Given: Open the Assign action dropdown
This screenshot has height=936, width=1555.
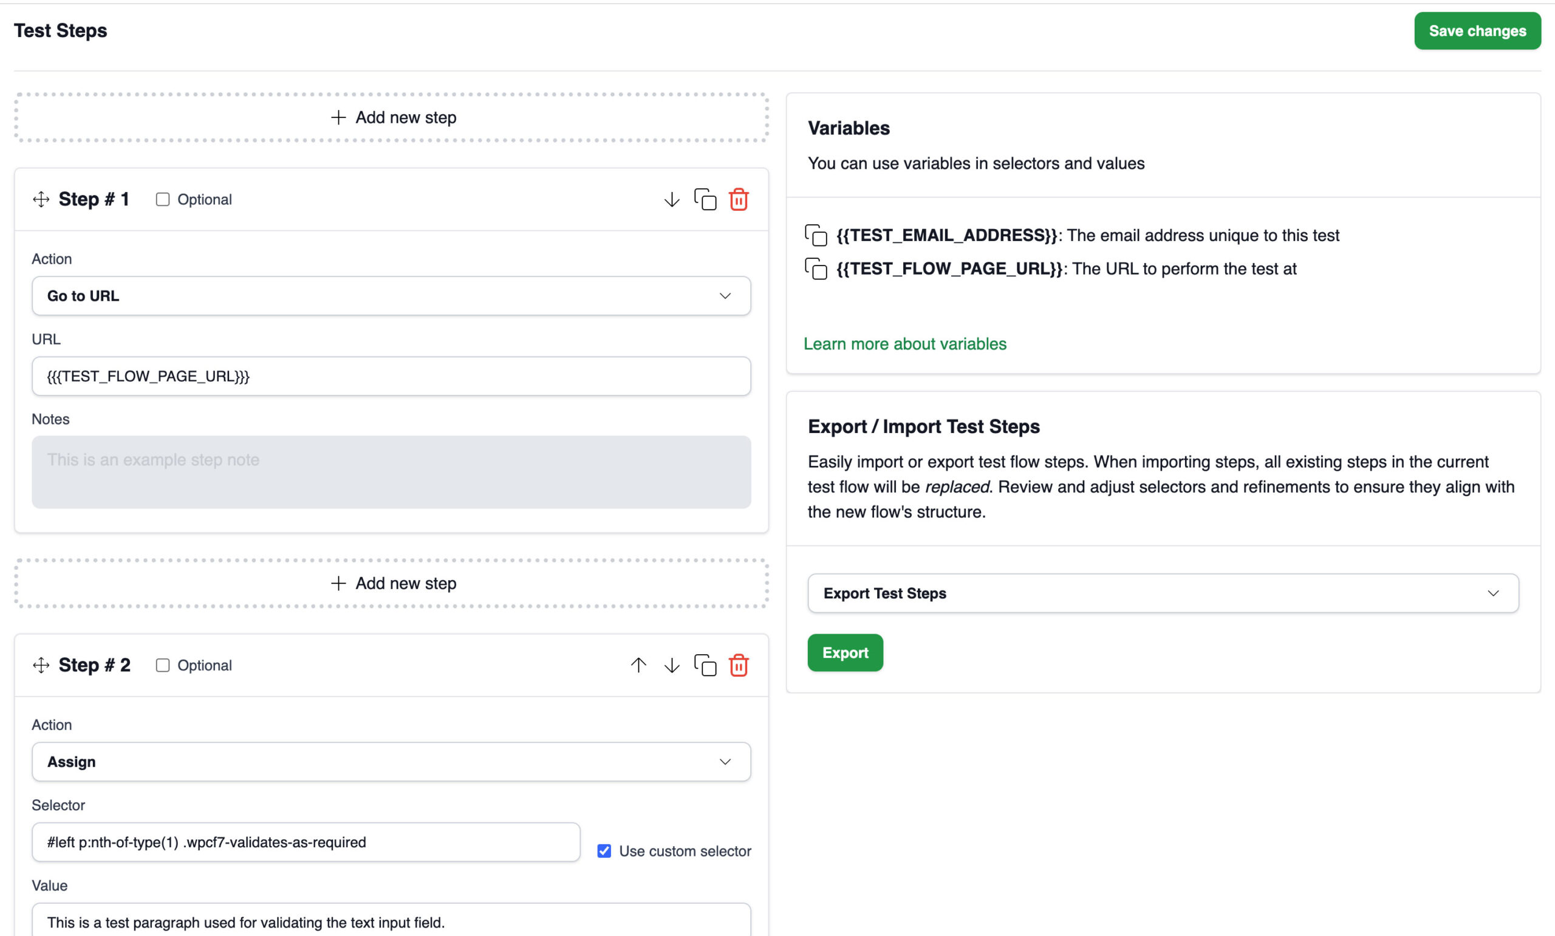Looking at the screenshot, I should (391, 761).
